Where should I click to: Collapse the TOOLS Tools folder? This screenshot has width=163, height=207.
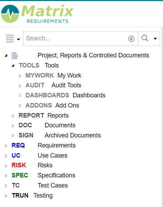coord(13,66)
